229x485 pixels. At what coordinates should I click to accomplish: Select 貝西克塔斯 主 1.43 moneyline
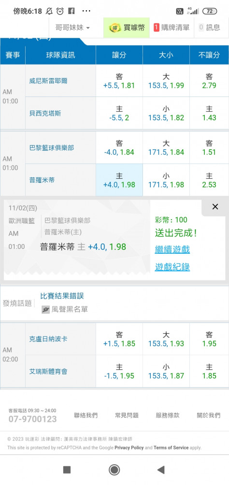click(x=209, y=113)
